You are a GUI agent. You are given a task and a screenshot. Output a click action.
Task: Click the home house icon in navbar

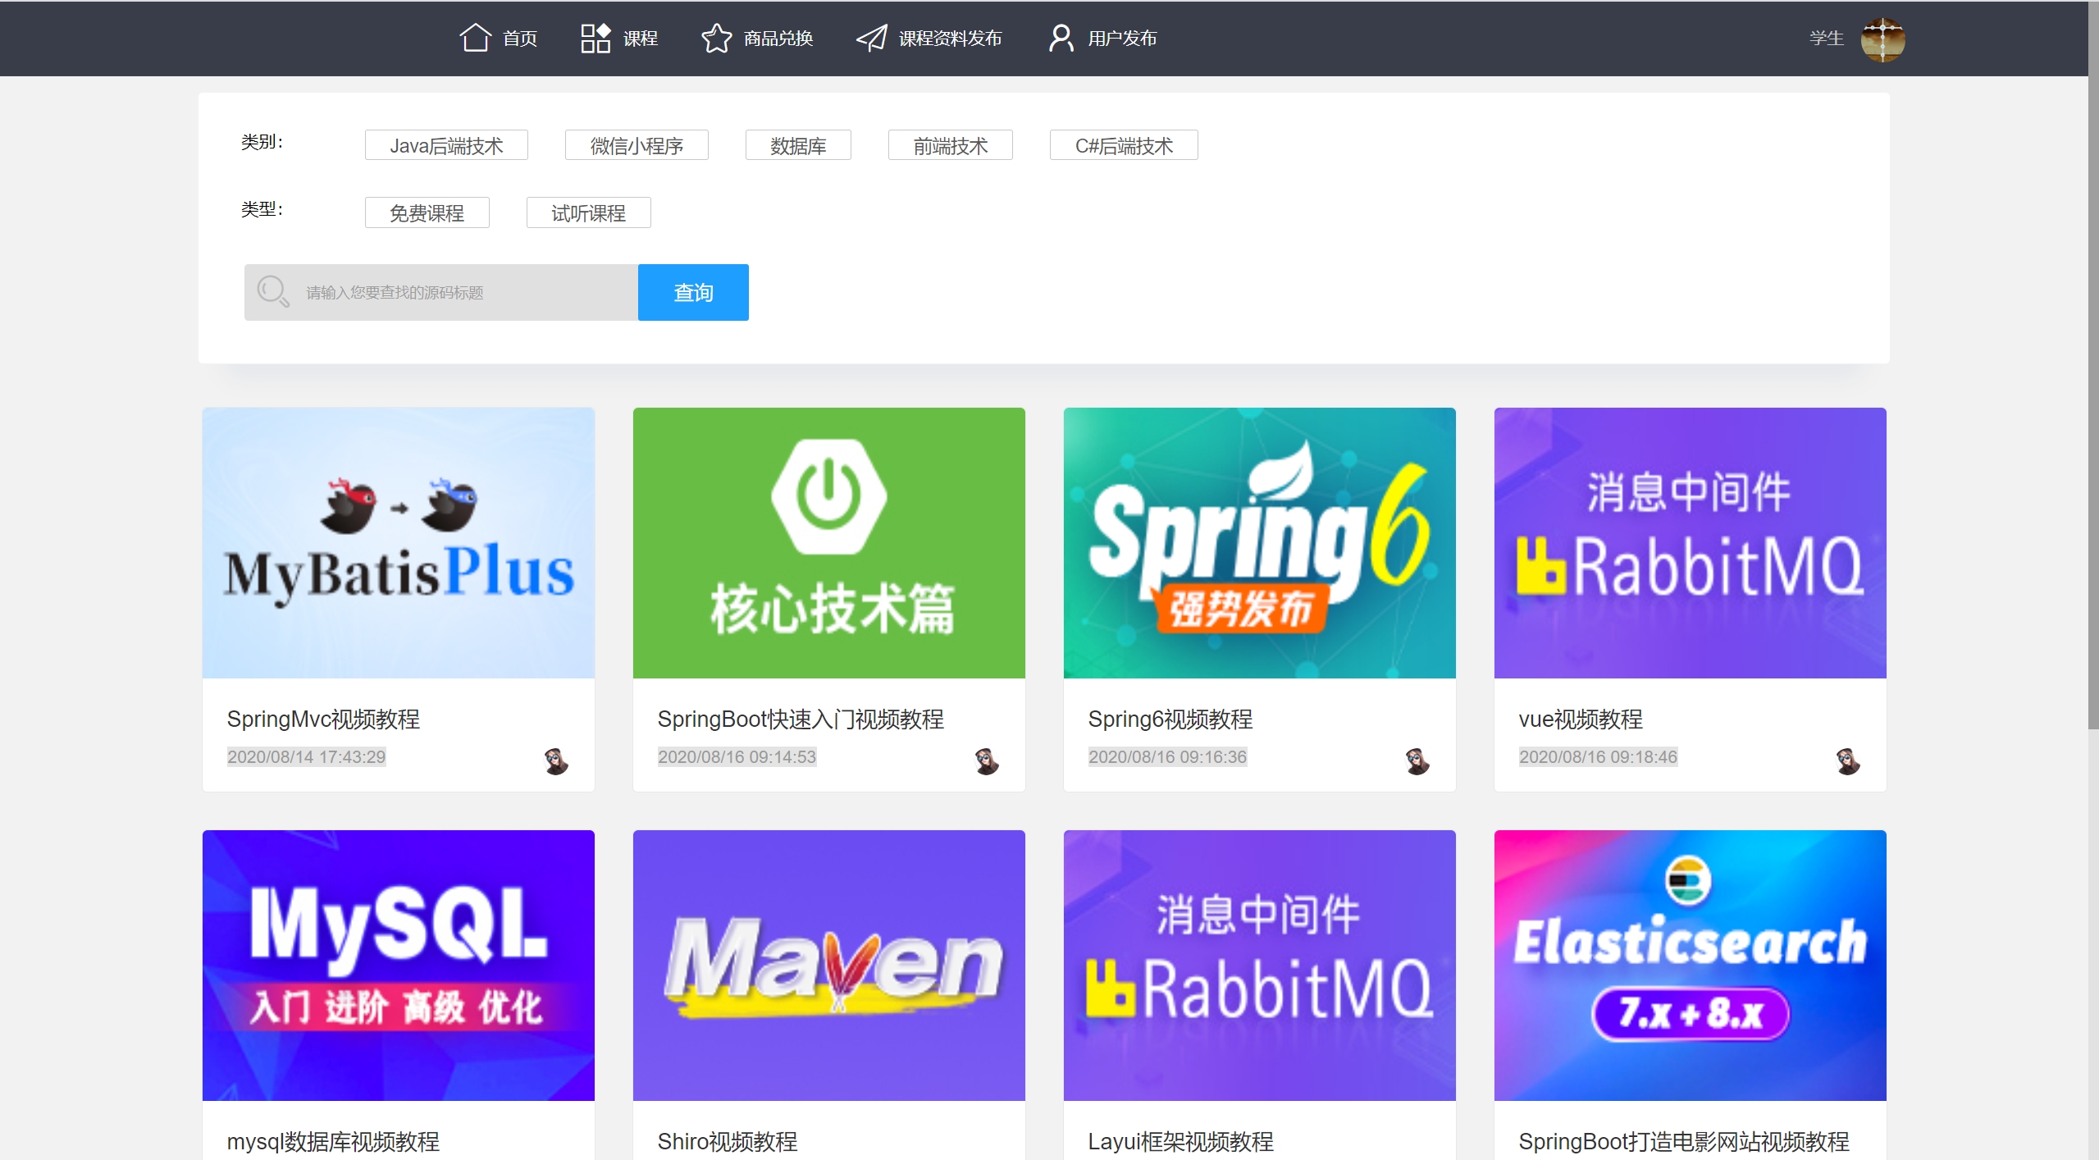(475, 38)
